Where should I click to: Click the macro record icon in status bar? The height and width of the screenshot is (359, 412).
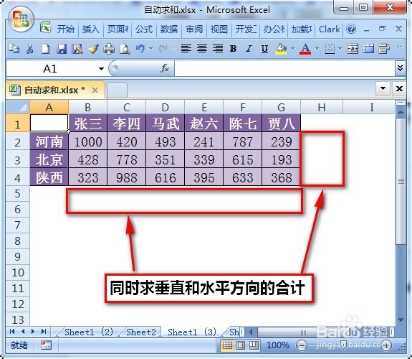pos(46,345)
